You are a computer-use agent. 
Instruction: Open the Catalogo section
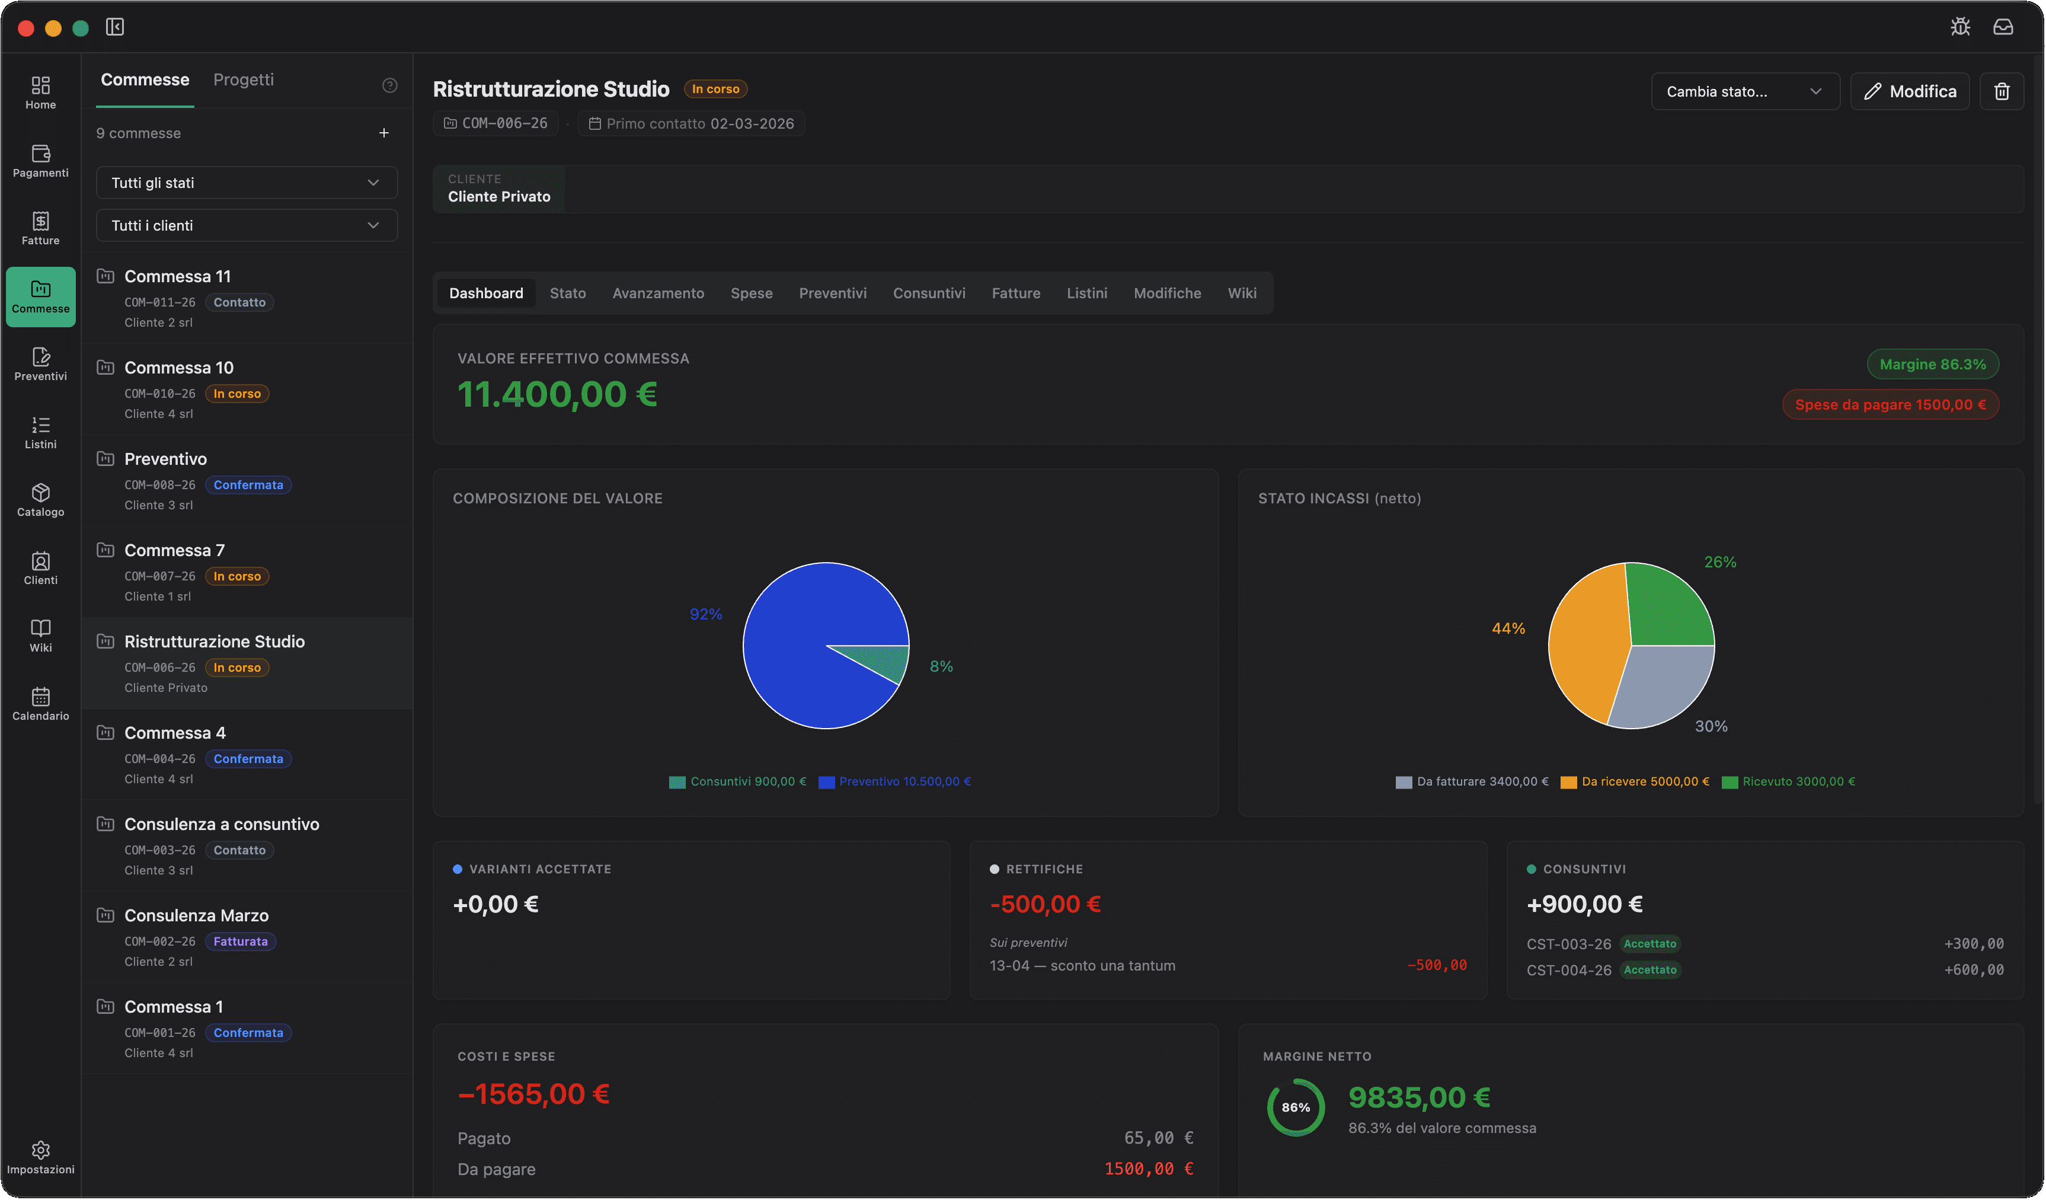pyautogui.click(x=40, y=500)
